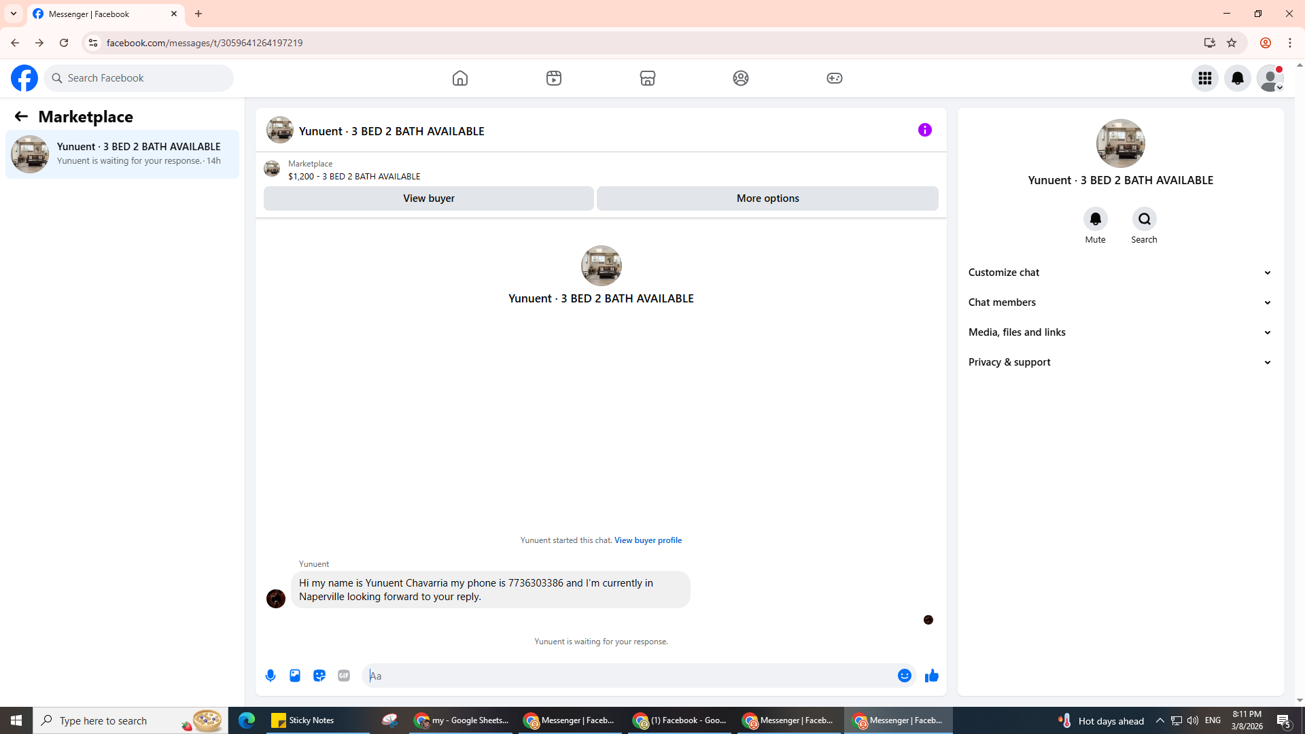
Task: Open the View buyer profile link
Action: 648,540
